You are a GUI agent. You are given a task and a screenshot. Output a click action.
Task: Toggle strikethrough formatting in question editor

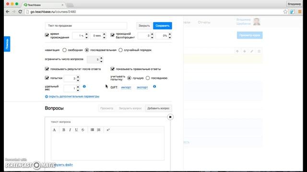[x=83, y=130]
